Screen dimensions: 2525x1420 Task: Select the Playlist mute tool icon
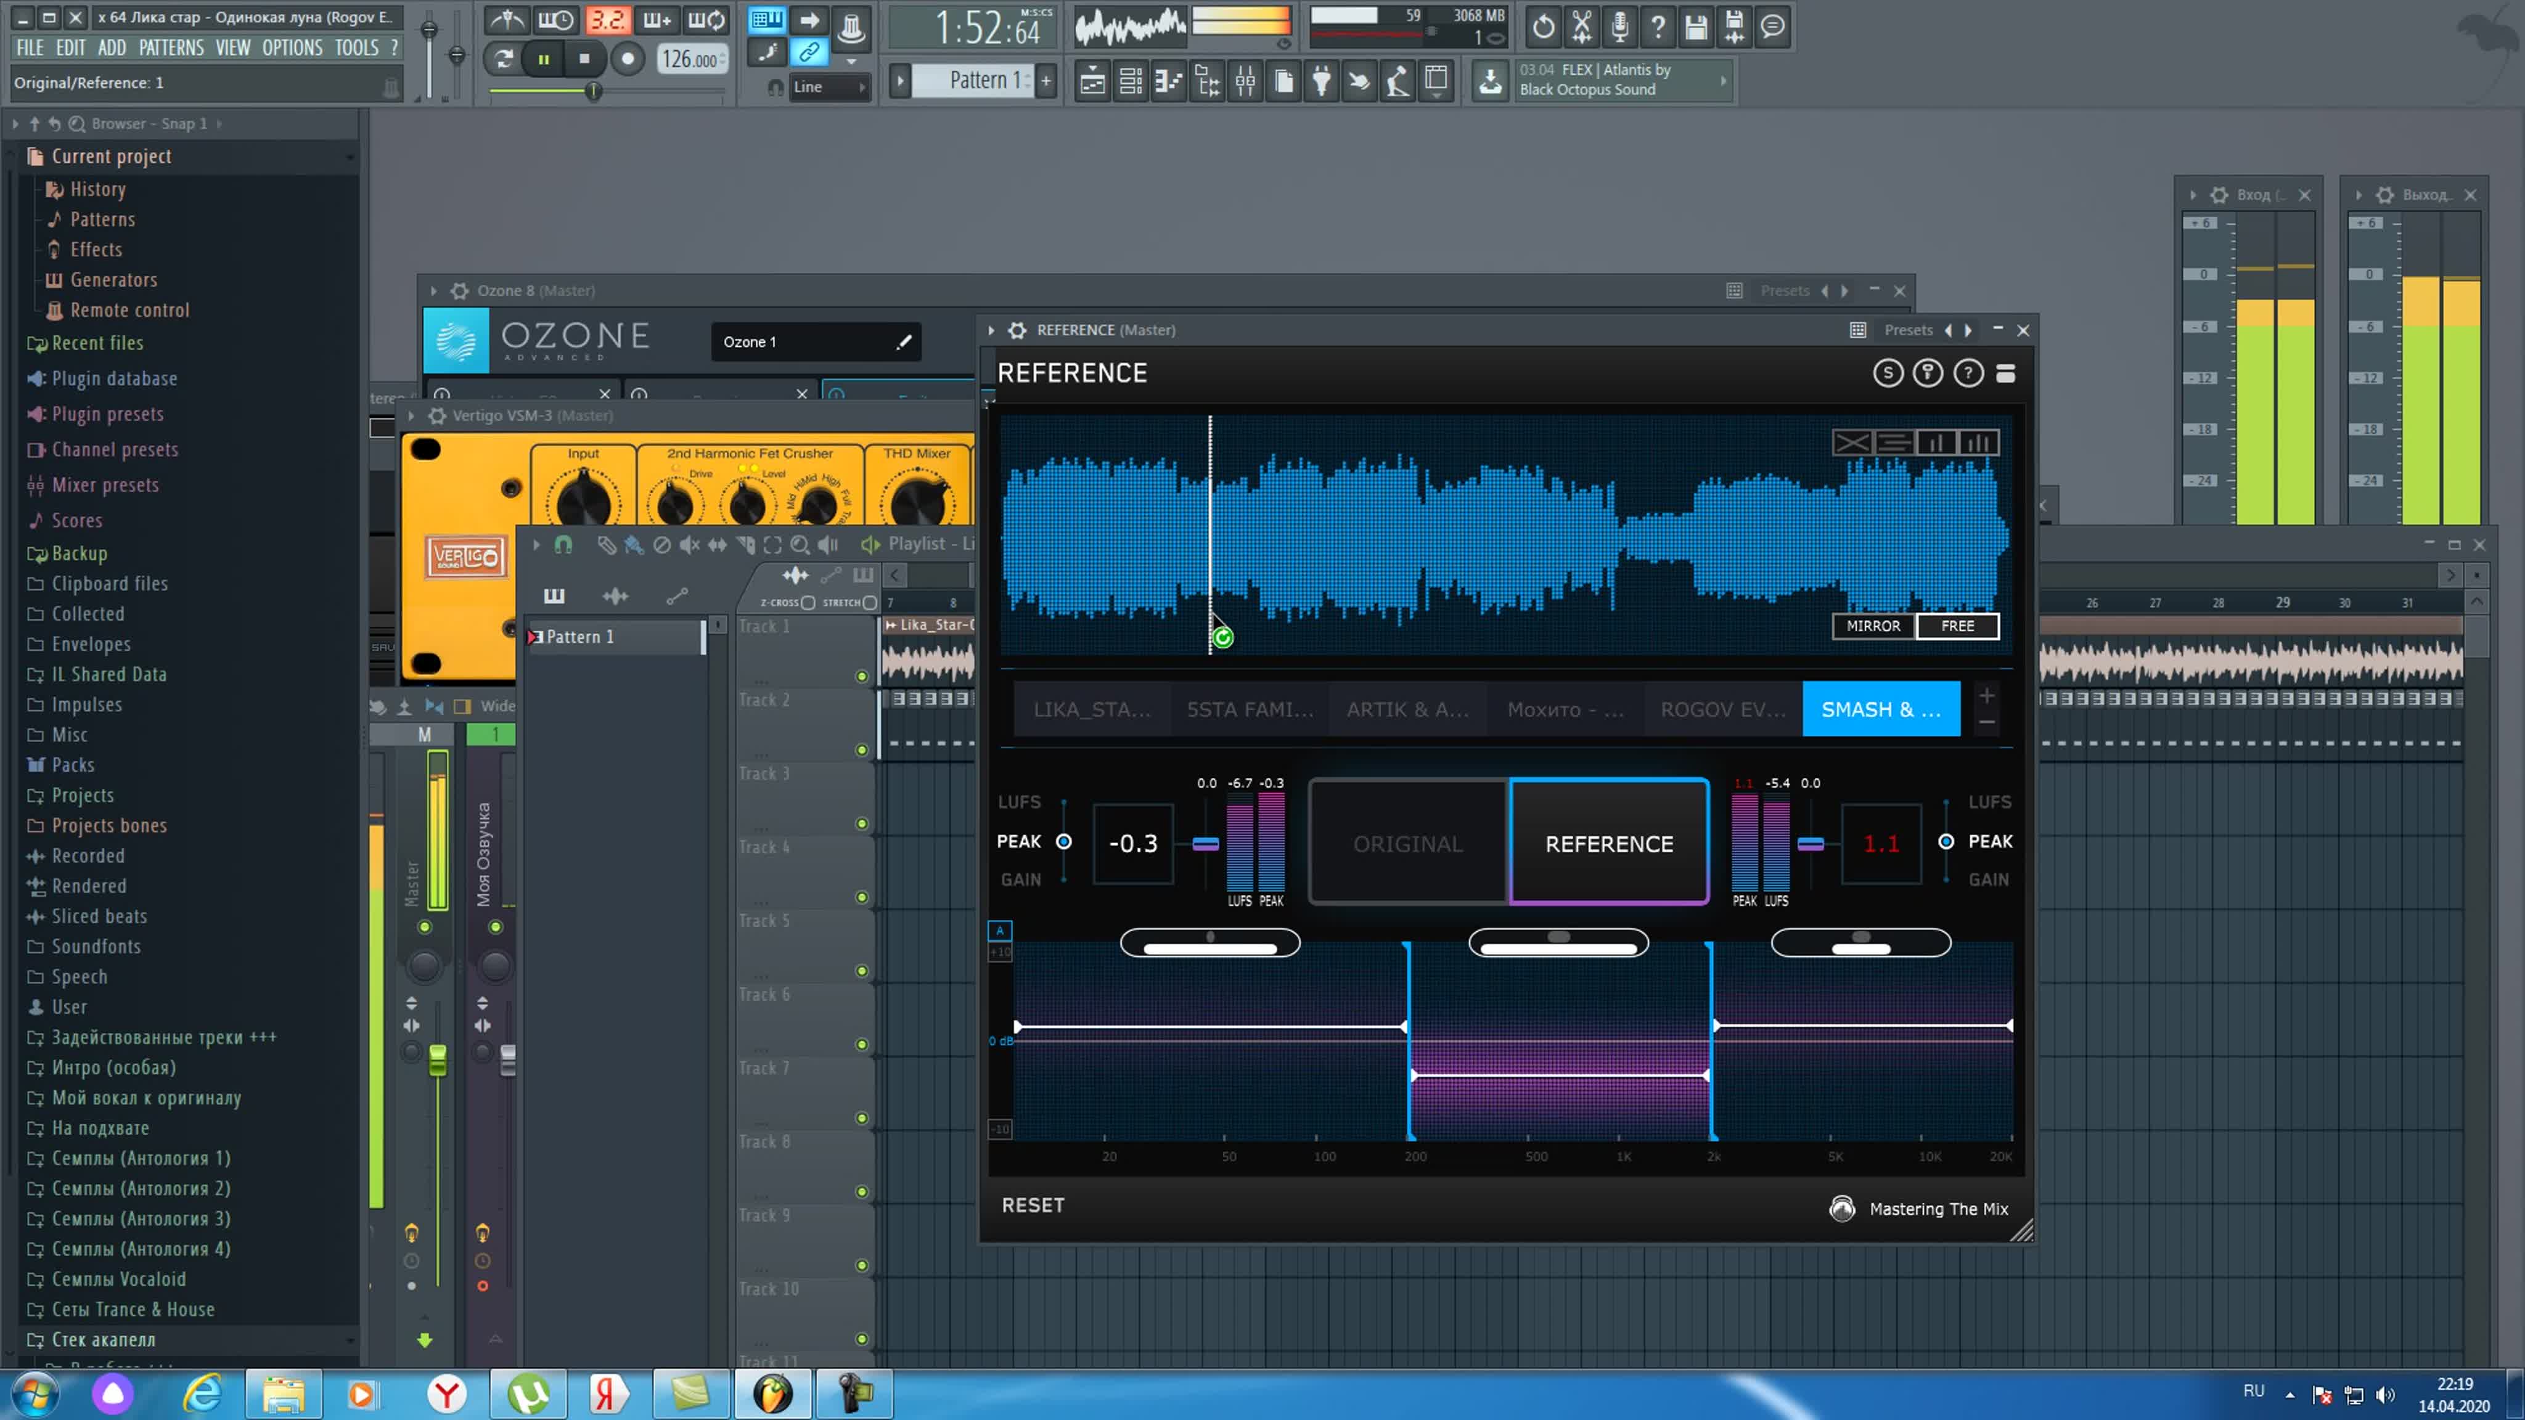pos(689,545)
